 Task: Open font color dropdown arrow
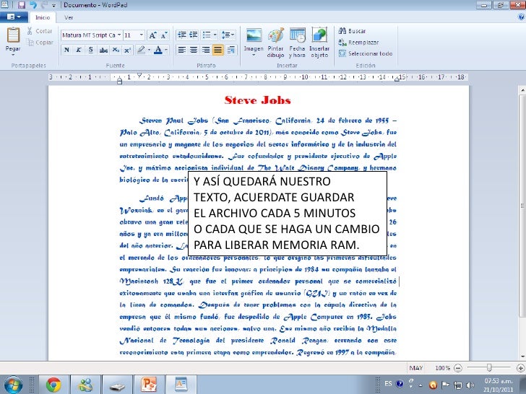coord(166,51)
